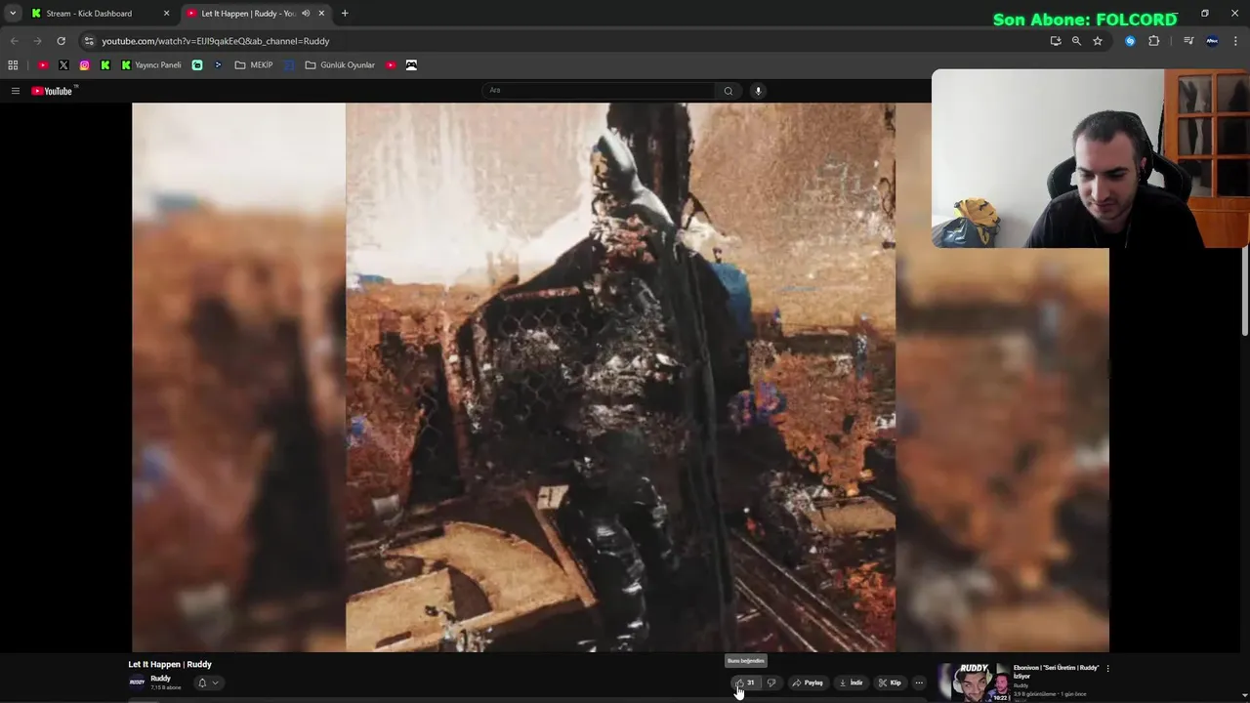Screen dimensions: 1250x703
Task: Open the media controls music icon
Action: tap(1188, 41)
